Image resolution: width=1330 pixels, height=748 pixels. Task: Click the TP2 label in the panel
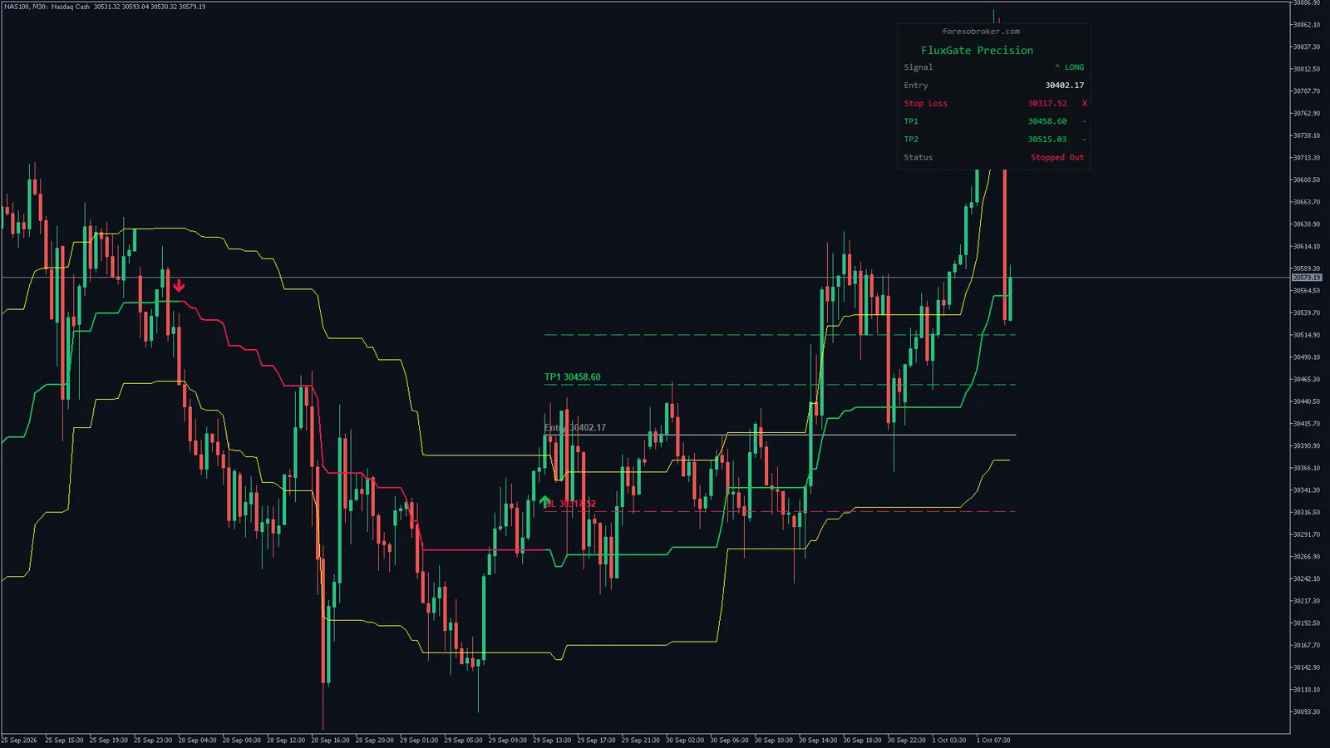pyautogui.click(x=911, y=140)
